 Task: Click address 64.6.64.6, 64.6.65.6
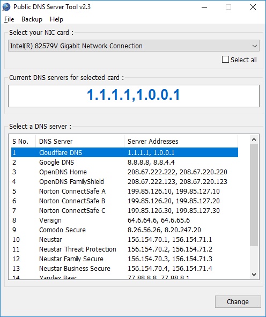click(159, 220)
